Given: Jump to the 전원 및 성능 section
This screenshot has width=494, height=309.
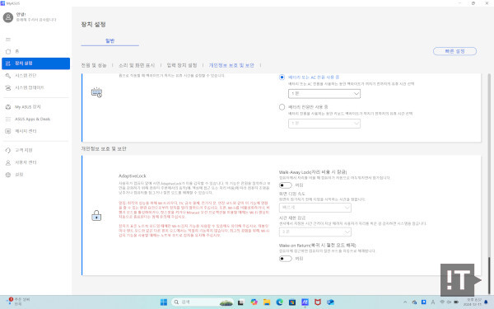Looking at the screenshot, I should pyautogui.click(x=94, y=65).
